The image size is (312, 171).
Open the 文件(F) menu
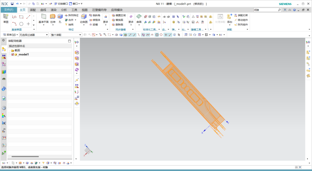(x=8, y=9)
